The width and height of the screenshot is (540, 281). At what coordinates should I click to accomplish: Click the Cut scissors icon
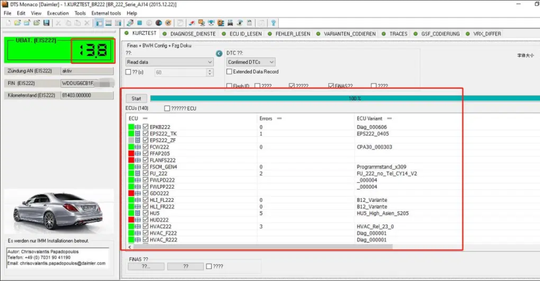(58, 23)
